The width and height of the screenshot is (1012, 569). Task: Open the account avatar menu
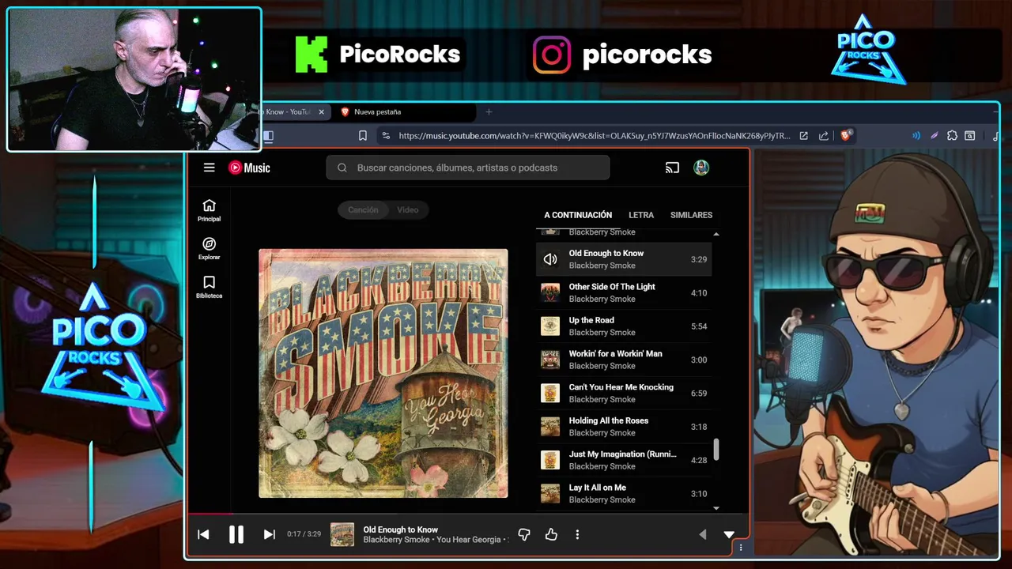[x=701, y=168]
